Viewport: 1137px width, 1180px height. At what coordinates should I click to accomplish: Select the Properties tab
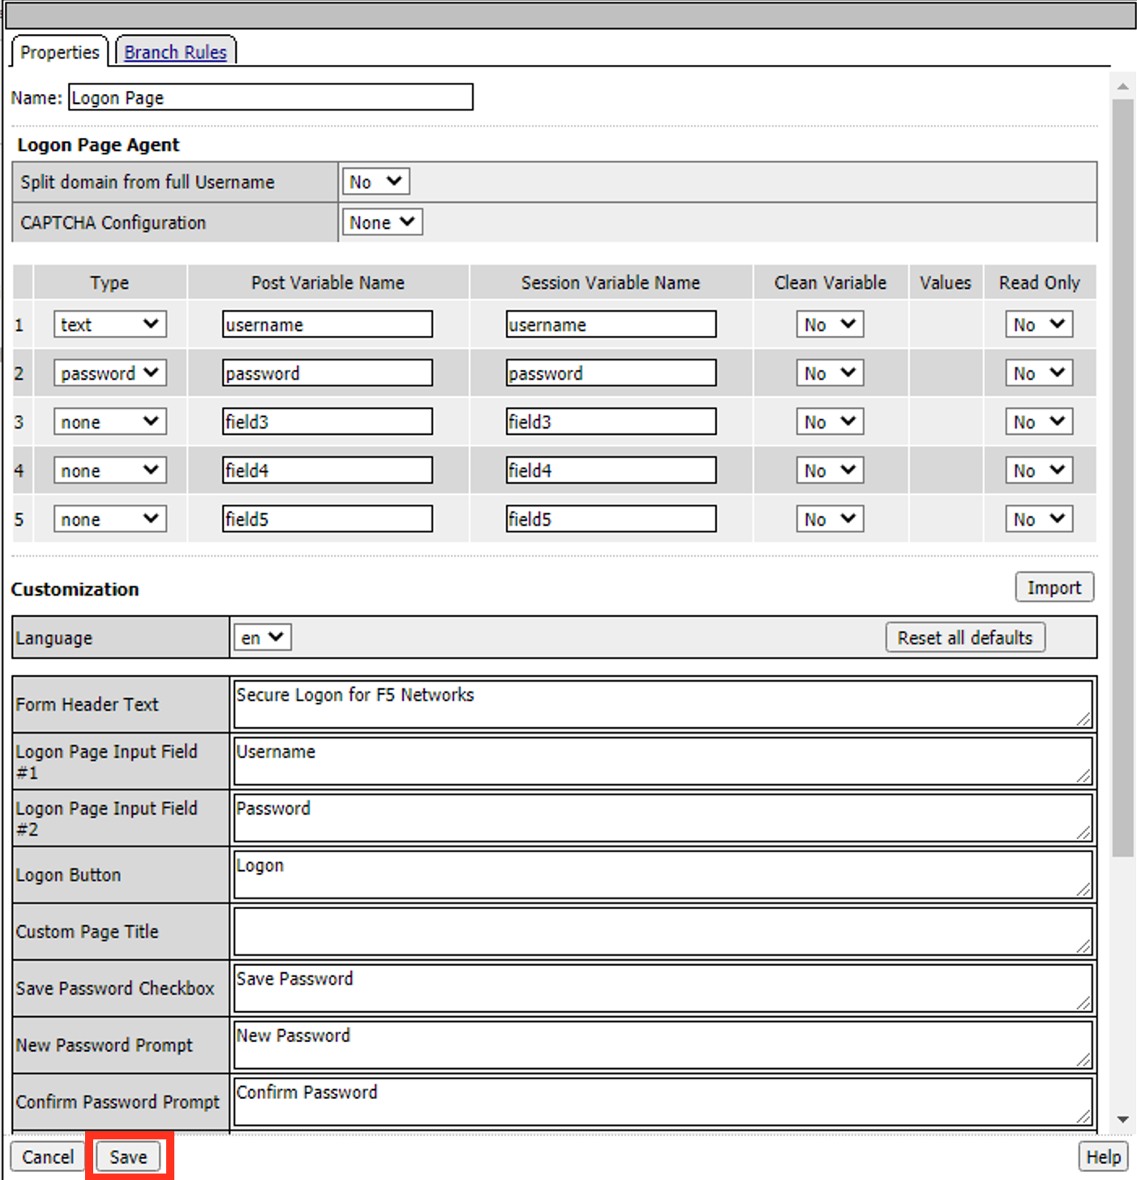59,52
